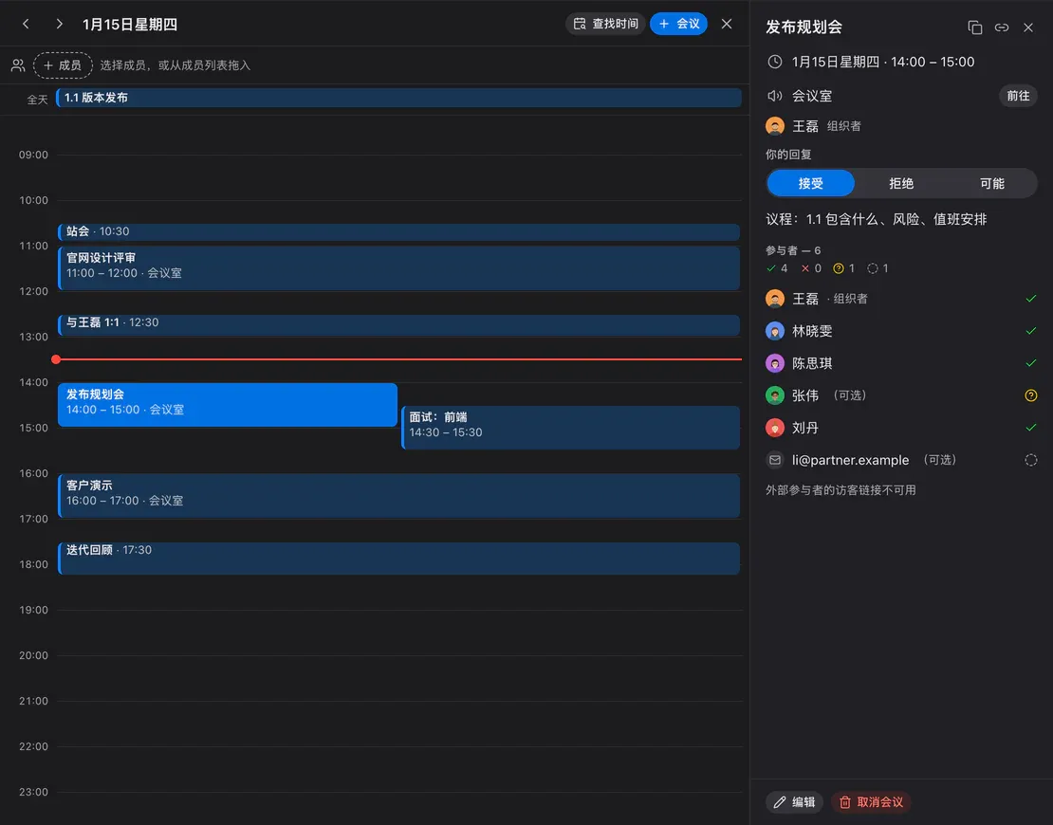Screen dimensions: 1053x825
Task: Copy the meeting link icon
Action: (1002, 27)
